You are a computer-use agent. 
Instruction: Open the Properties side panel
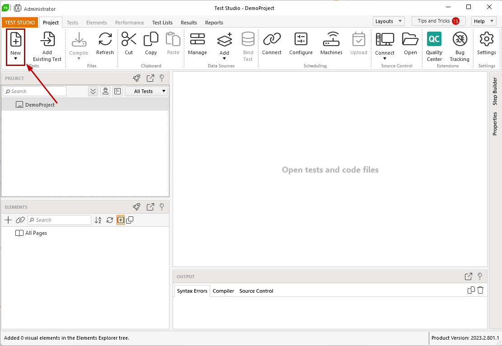[x=495, y=124]
